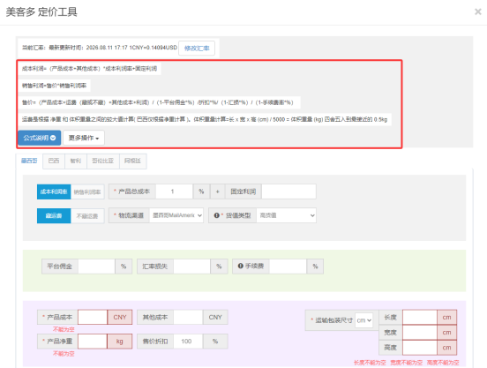487x368 pixels.
Task: Click info icon beside 货值类型
Action: (x=216, y=215)
